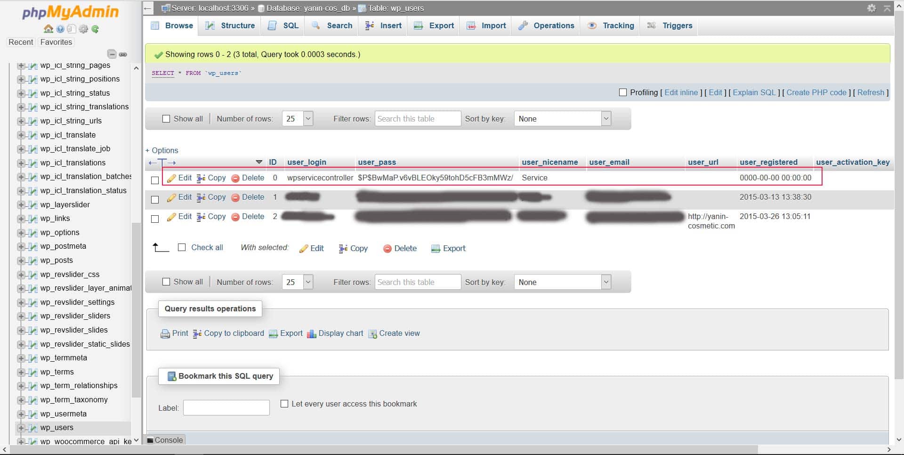Viewport: 904px width, 455px height.
Task: Select checkbox for row ID 1
Action: [x=155, y=199]
